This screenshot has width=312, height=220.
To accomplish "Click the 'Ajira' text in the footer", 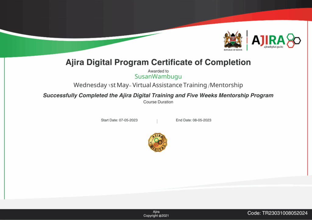I will click(x=156, y=211).
